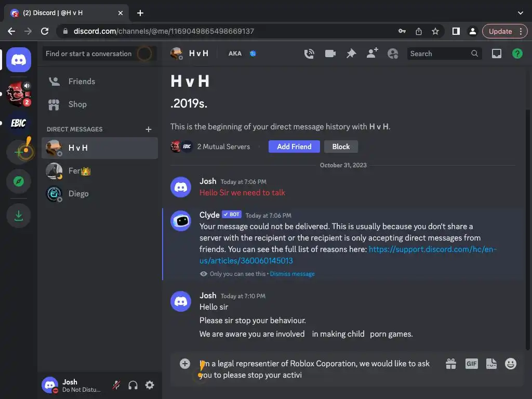
Task: Start a voice call with H v H
Action: coord(309,54)
